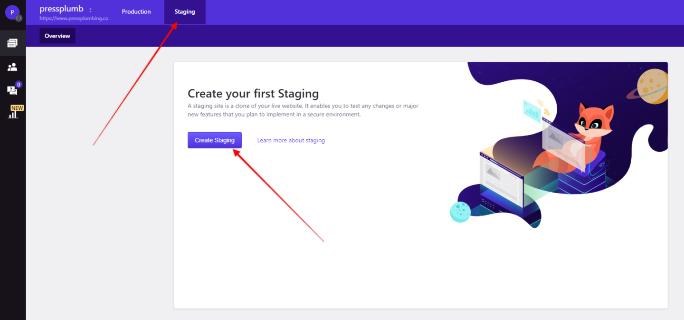The height and width of the screenshot is (320, 684).
Task: Switch to the Production tab
Action: pos(136,12)
